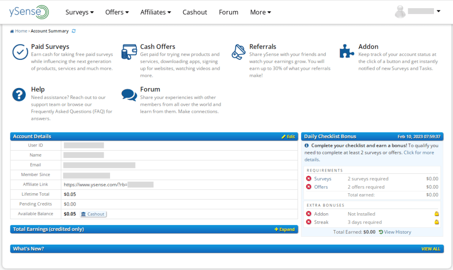Image resolution: width=453 pixels, height=270 pixels.
Task: Edit the Account Details
Action: [x=288, y=137]
